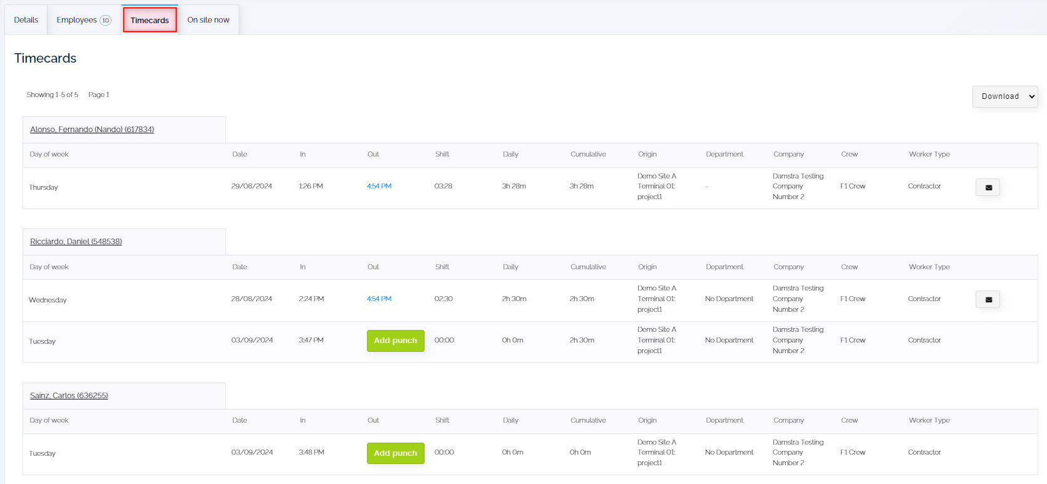Click the 03:28 shift value
The height and width of the screenshot is (484, 1047).
tap(443, 187)
